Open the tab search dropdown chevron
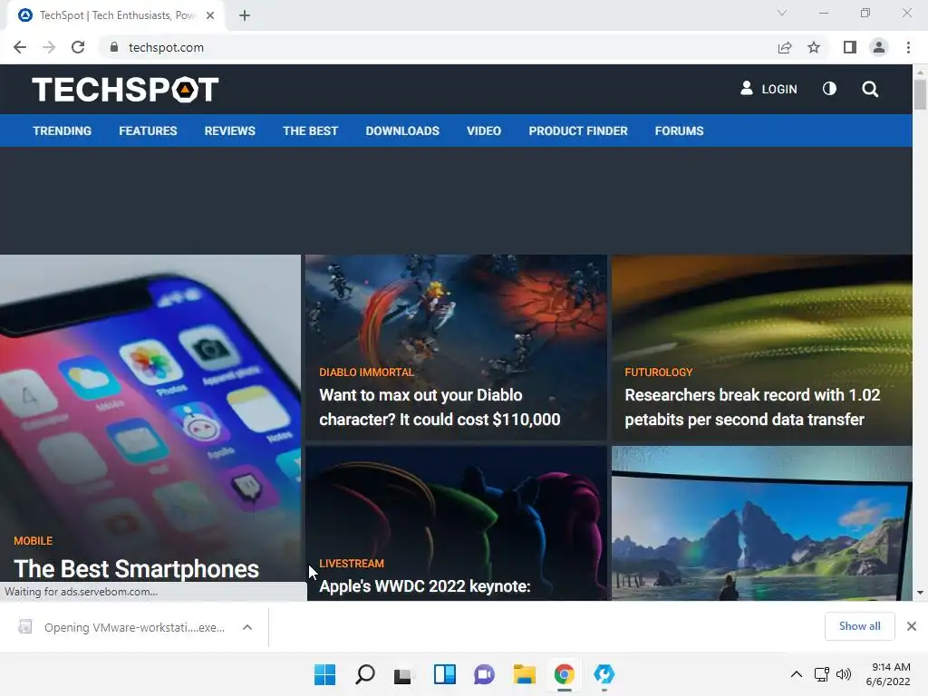 click(x=782, y=13)
